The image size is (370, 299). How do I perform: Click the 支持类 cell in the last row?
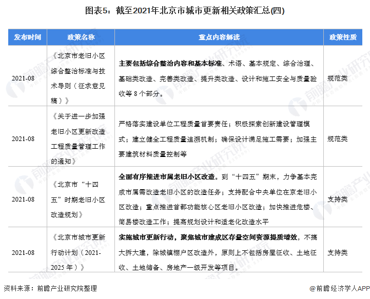(x=338, y=252)
